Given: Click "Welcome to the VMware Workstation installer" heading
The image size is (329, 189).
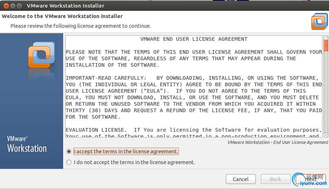Looking at the screenshot, I should coord(62,16).
